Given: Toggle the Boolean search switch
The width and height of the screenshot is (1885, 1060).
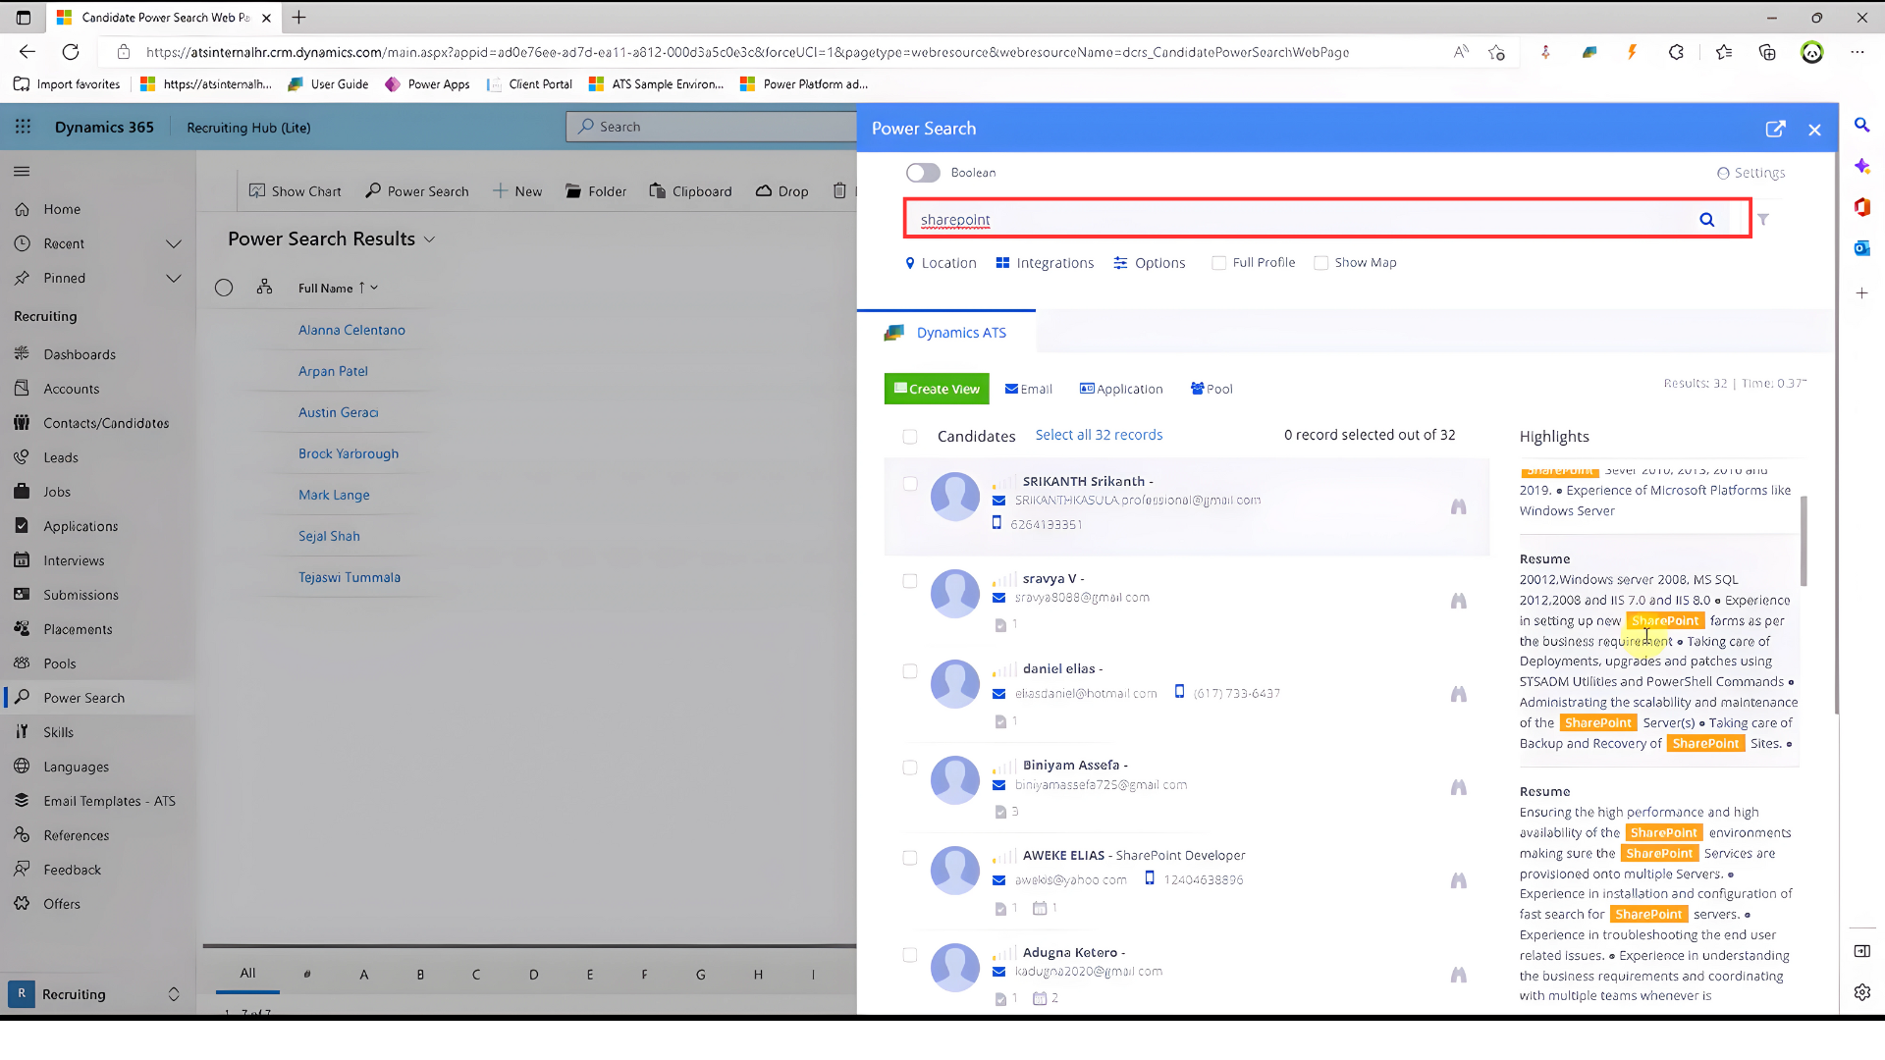Looking at the screenshot, I should pyautogui.click(x=923, y=173).
